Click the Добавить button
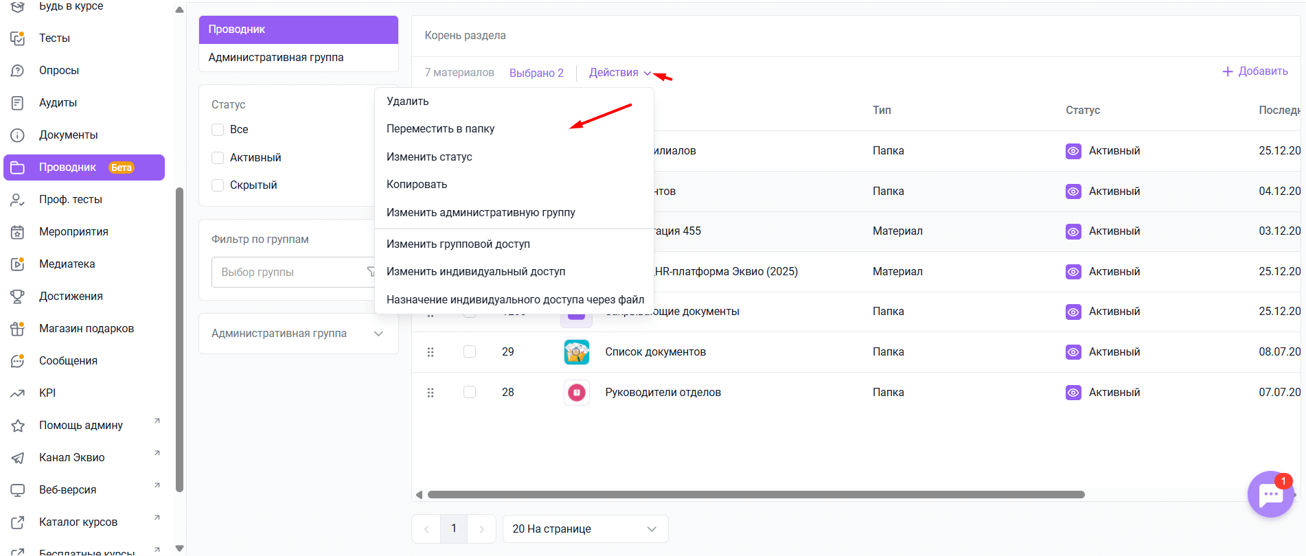This screenshot has height=556, width=1306. [1255, 71]
